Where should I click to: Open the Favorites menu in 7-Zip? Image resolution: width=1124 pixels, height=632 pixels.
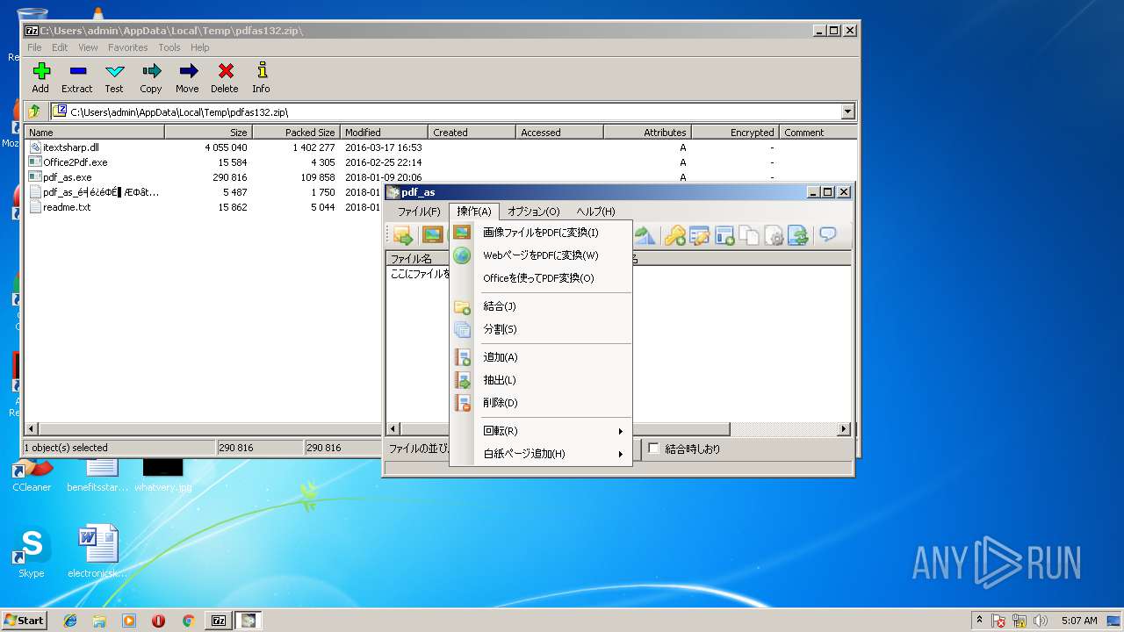click(128, 47)
